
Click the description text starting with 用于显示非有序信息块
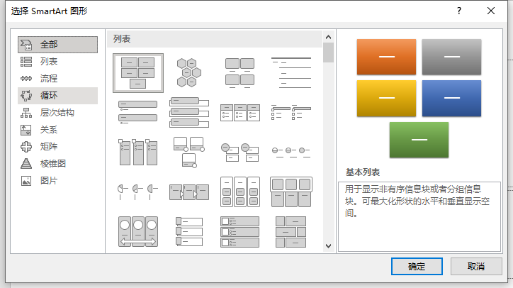click(417, 201)
